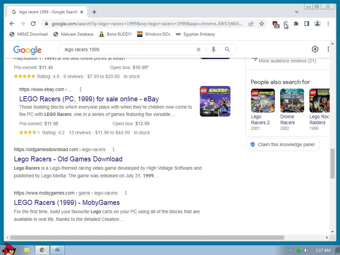Select the text Pre-owned: $11.98
This screenshot has width=340, height=255.
39,124
